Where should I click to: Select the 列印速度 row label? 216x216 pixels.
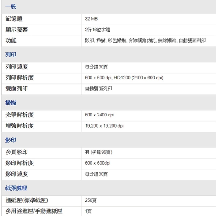[17, 67]
